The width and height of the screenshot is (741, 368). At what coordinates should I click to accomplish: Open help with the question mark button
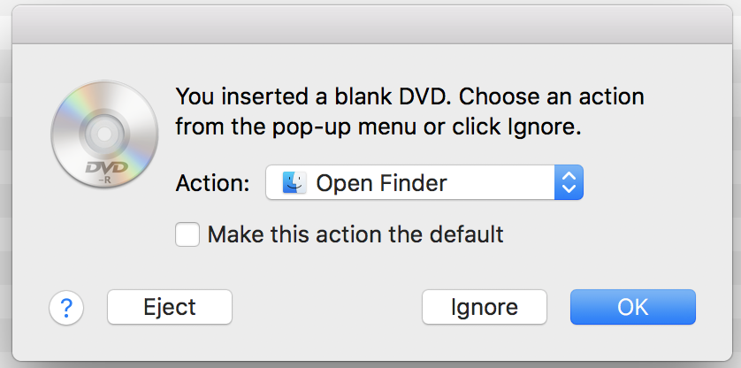(66, 308)
